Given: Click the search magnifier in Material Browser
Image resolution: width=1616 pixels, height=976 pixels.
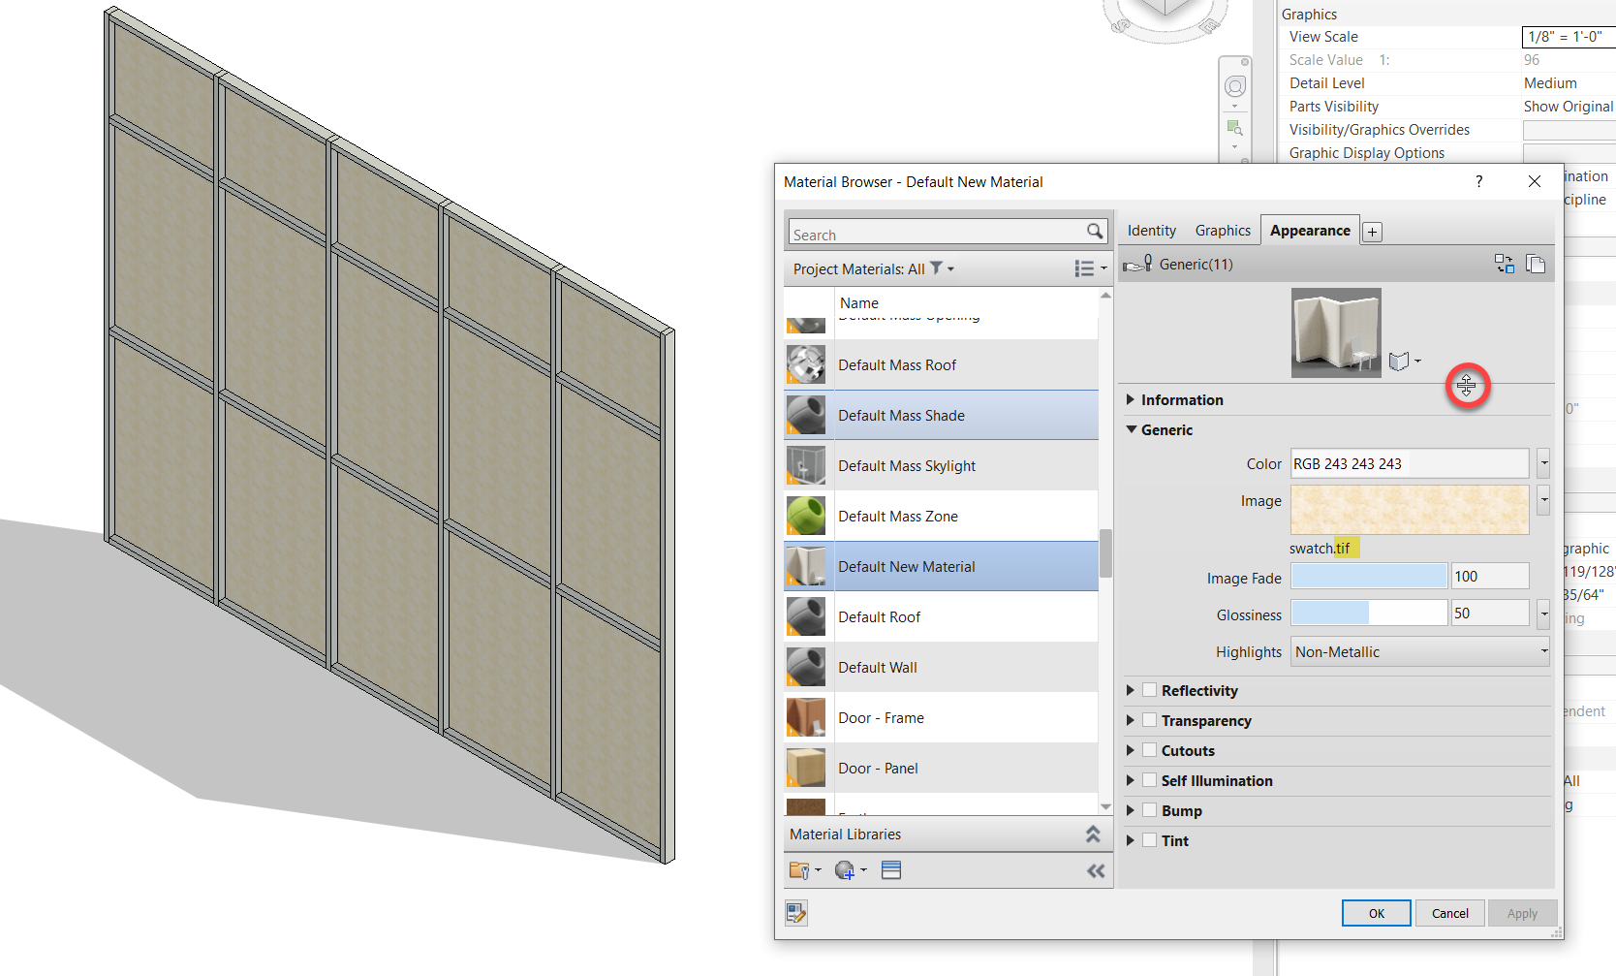Looking at the screenshot, I should click(x=1095, y=232).
